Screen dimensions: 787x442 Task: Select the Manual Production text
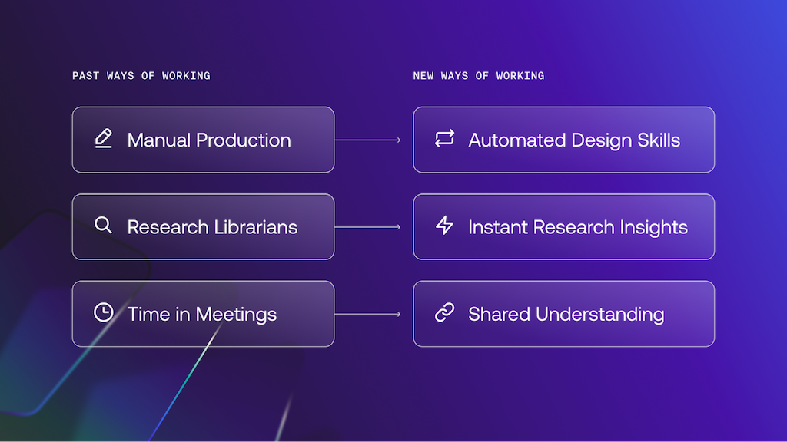(209, 140)
